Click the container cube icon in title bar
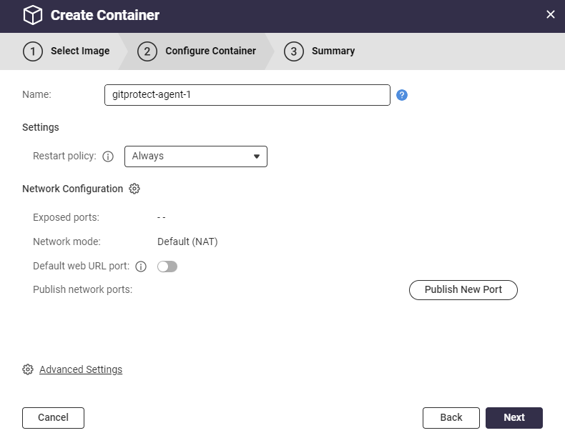Image resolution: width=565 pixels, height=443 pixels. 33,15
